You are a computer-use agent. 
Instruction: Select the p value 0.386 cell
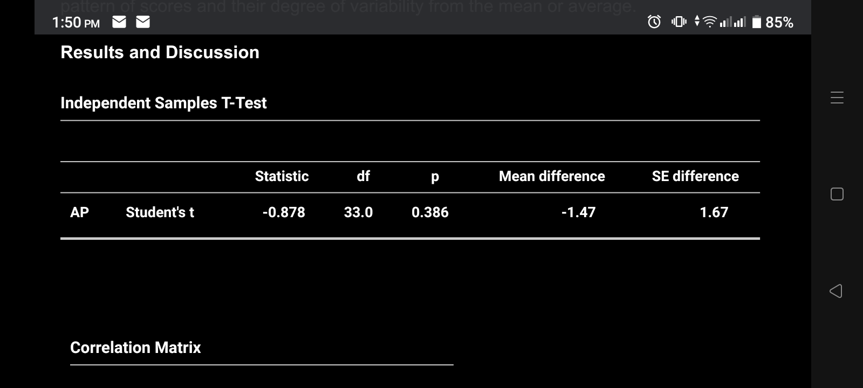pos(430,212)
